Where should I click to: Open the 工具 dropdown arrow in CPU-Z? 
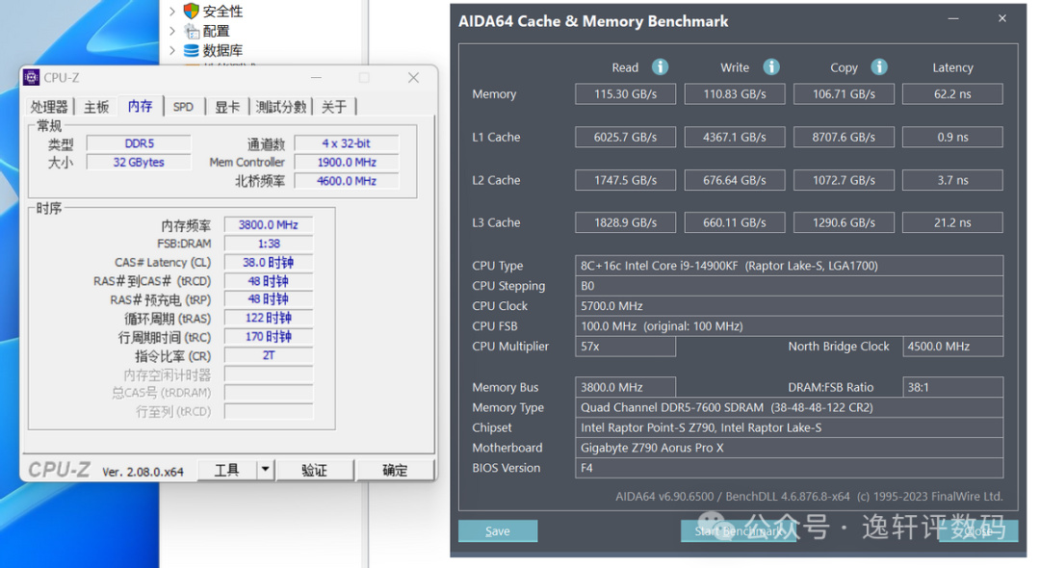click(265, 470)
